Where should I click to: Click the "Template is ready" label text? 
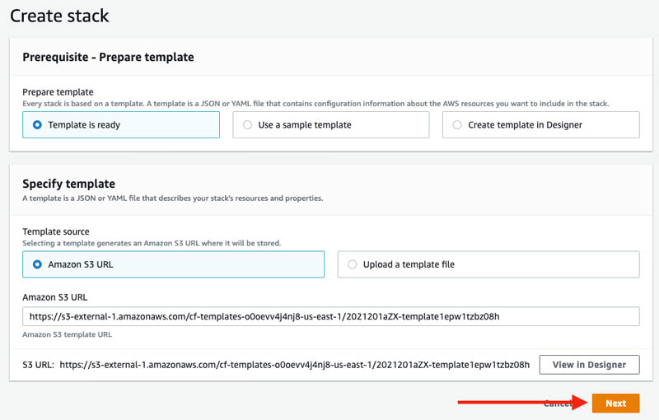[x=84, y=124]
